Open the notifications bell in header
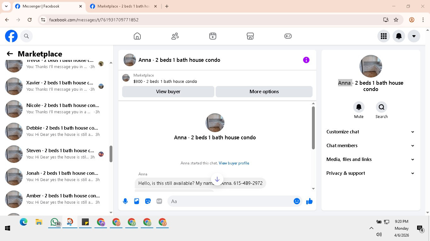The height and width of the screenshot is (241, 430). click(399, 36)
